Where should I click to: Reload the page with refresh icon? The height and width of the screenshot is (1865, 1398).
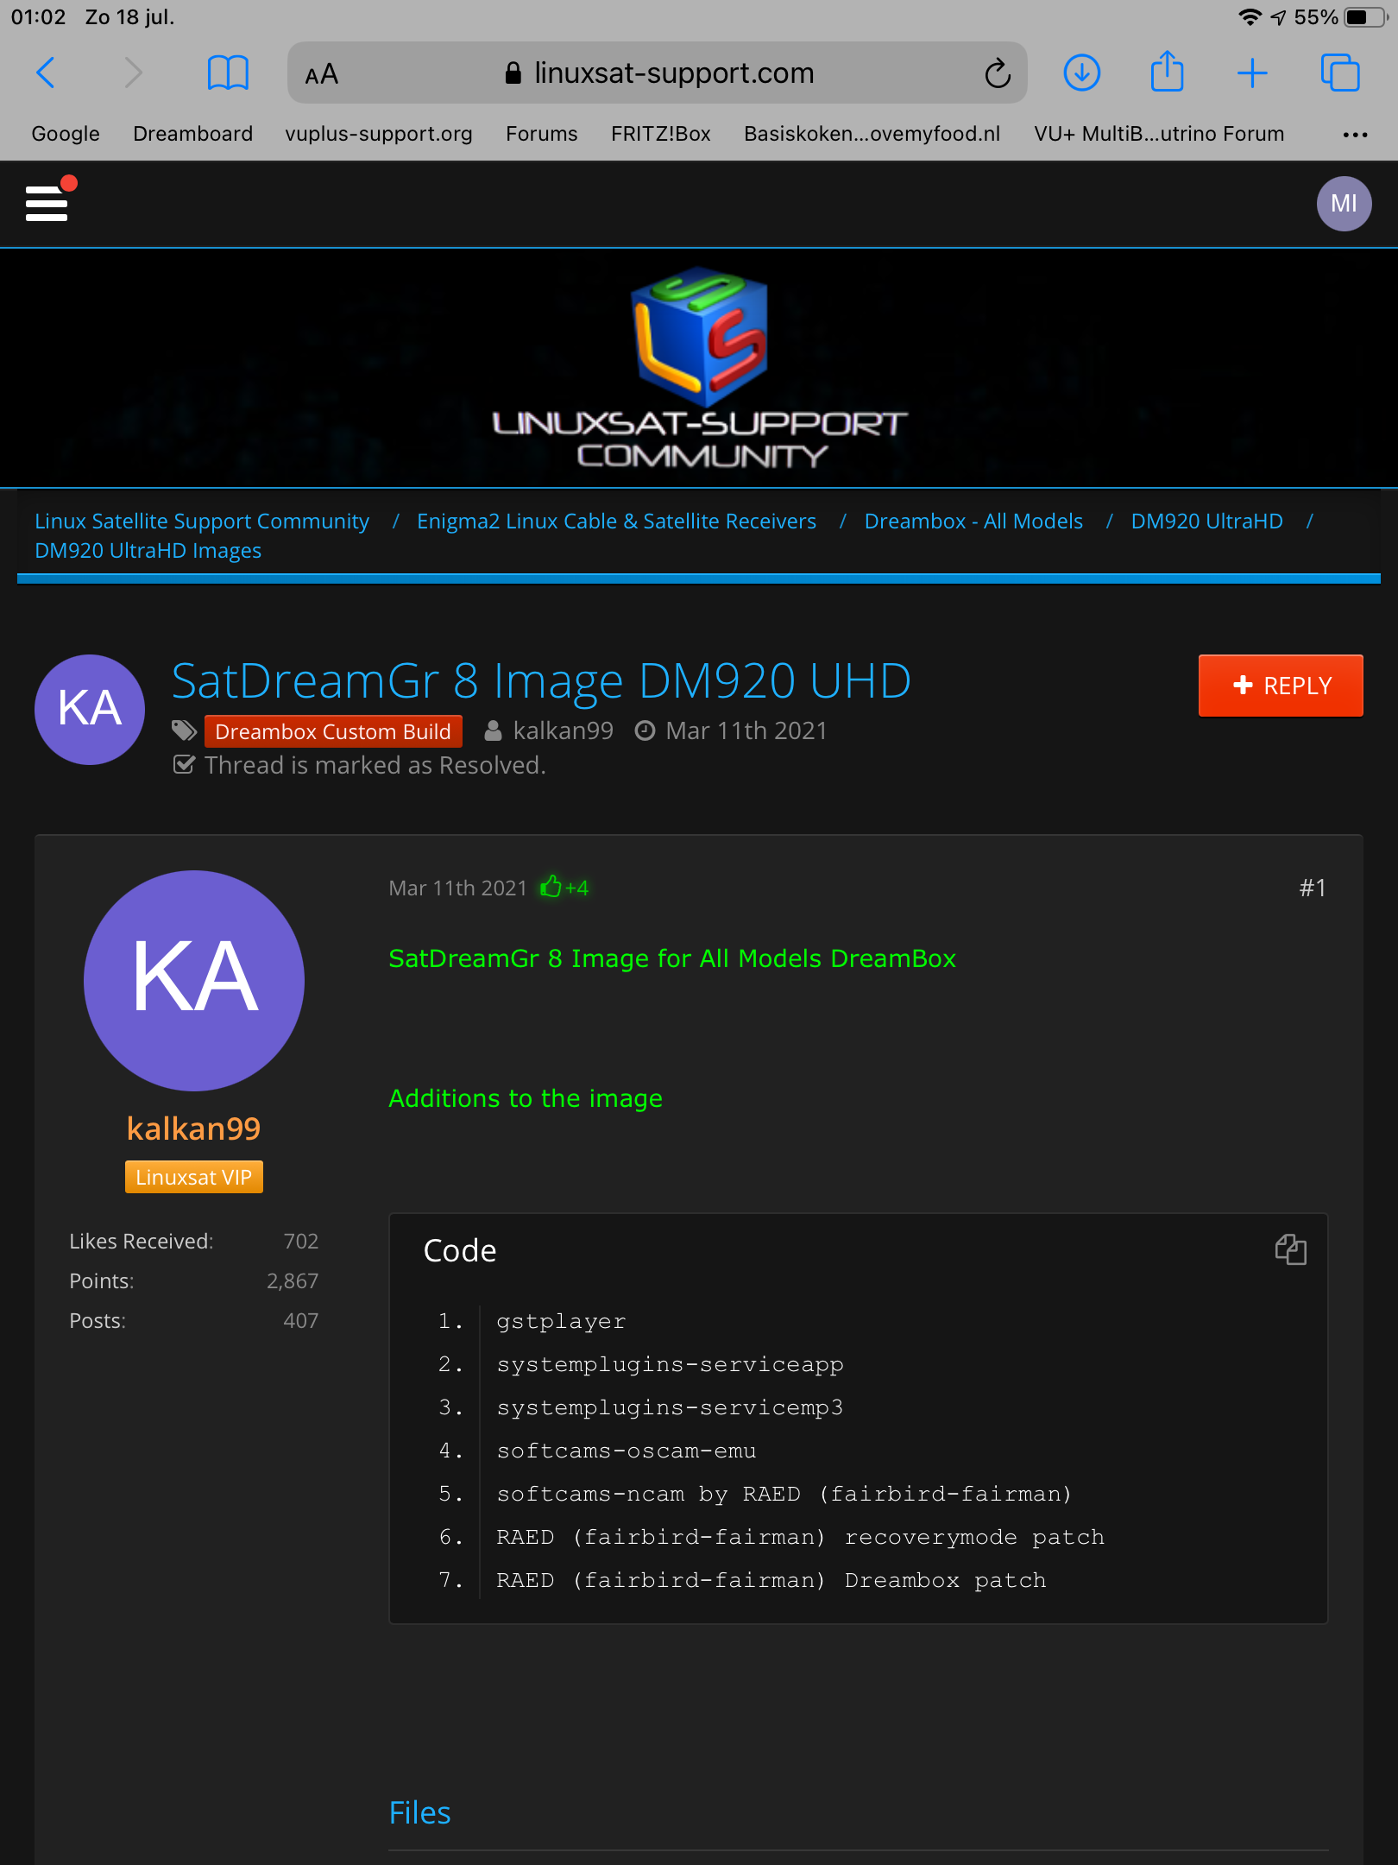[x=998, y=73]
